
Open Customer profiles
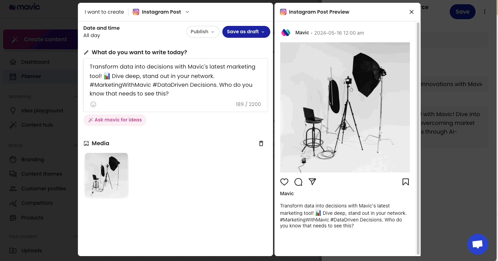[44, 189]
